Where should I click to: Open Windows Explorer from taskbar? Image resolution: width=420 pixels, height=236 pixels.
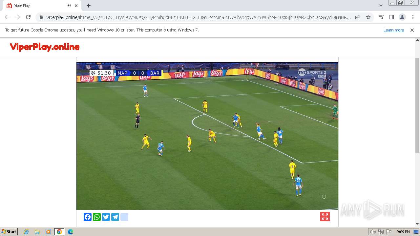coord(37,232)
